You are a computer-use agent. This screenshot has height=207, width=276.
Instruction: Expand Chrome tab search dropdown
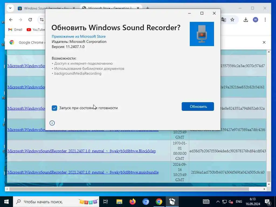coord(10,8)
